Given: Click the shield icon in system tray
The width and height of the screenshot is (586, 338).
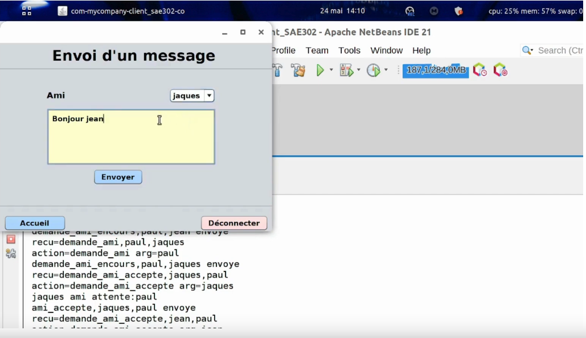Looking at the screenshot, I should tap(458, 11).
